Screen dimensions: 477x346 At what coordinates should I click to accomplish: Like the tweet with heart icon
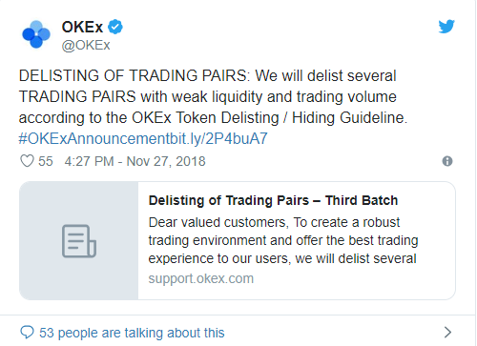(27, 161)
